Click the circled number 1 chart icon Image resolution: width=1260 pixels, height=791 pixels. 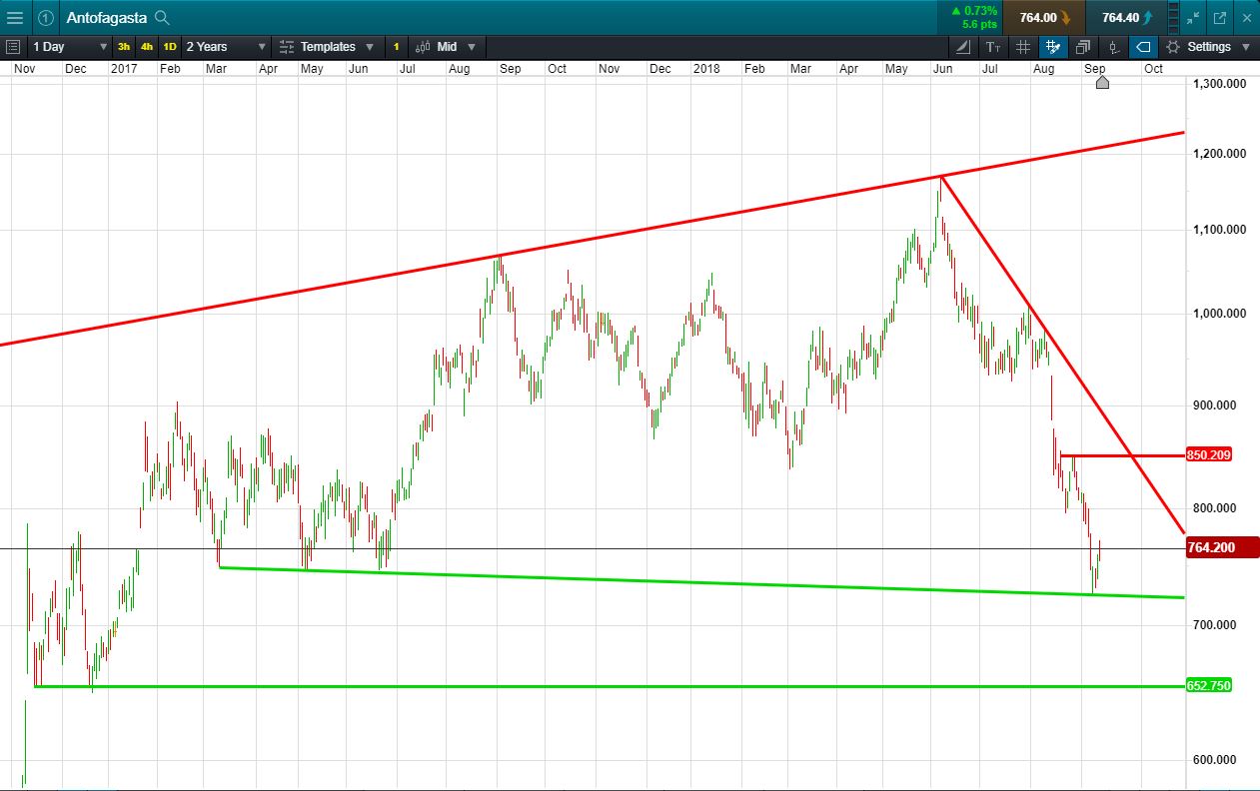click(x=45, y=17)
